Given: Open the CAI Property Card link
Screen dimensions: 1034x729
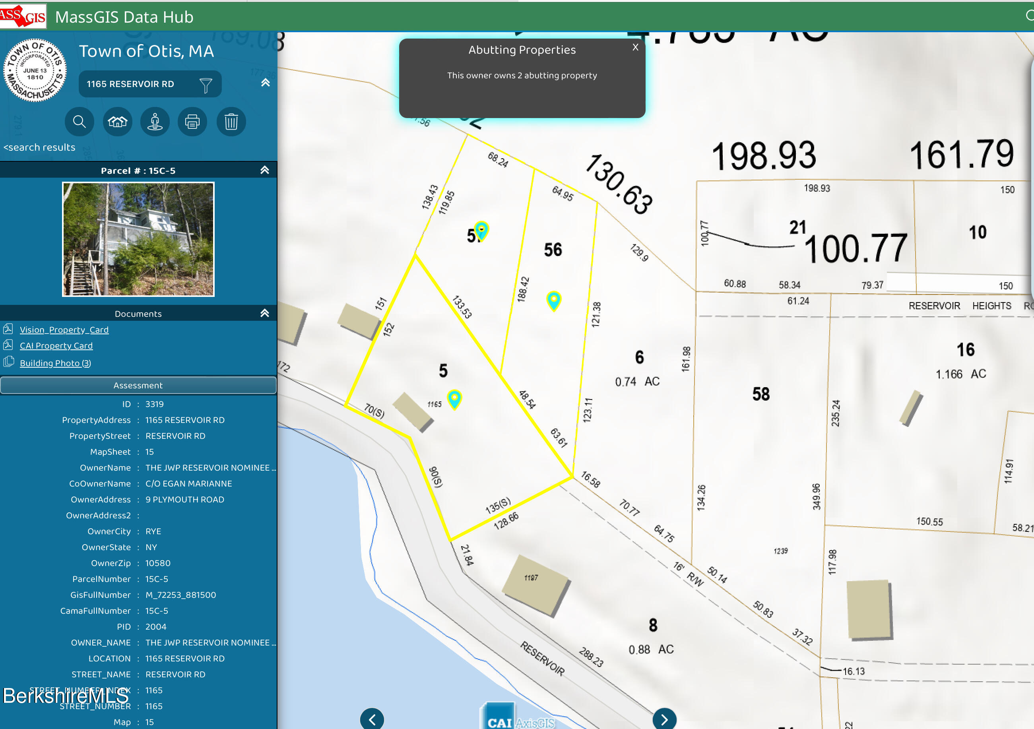Looking at the screenshot, I should [56, 345].
